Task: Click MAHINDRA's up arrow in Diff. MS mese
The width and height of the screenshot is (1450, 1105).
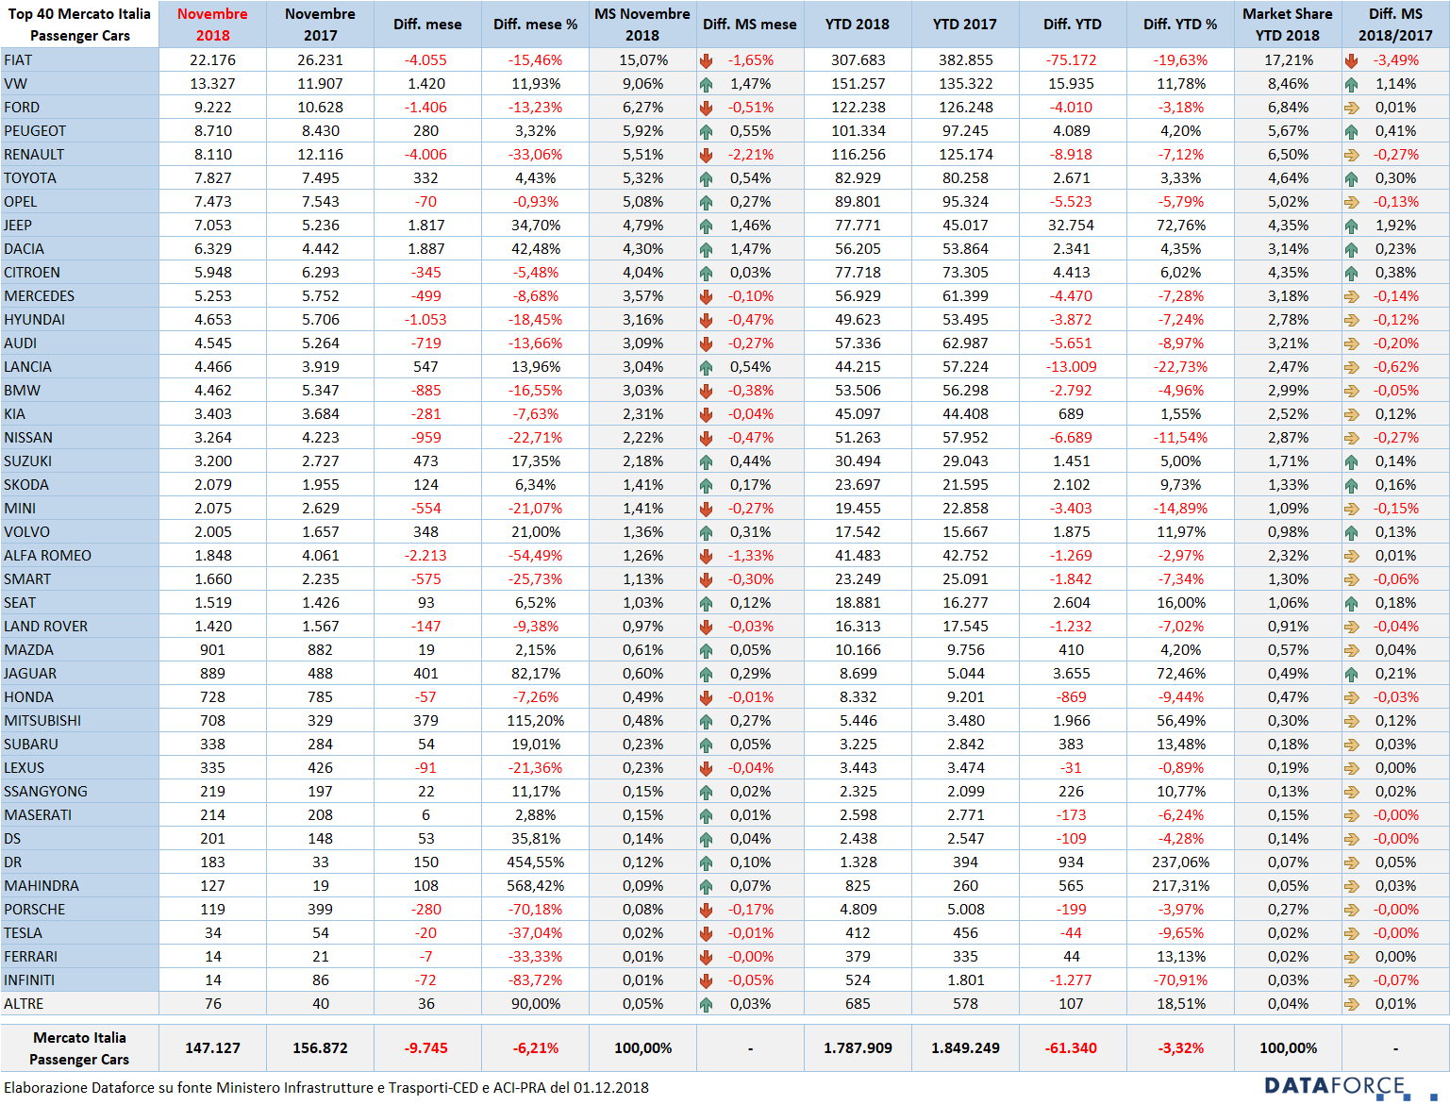Action: click(706, 886)
